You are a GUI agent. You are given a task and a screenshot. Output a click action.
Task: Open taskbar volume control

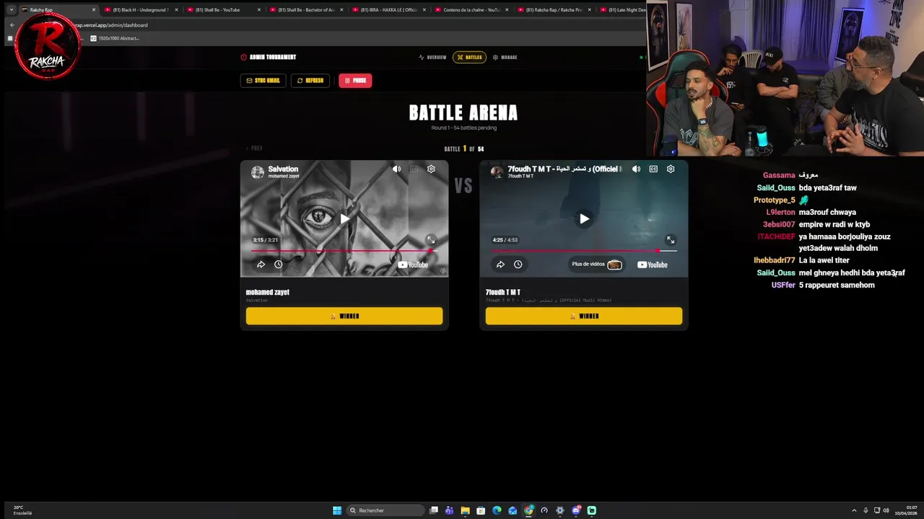pyautogui.click(x=886, y=510)
